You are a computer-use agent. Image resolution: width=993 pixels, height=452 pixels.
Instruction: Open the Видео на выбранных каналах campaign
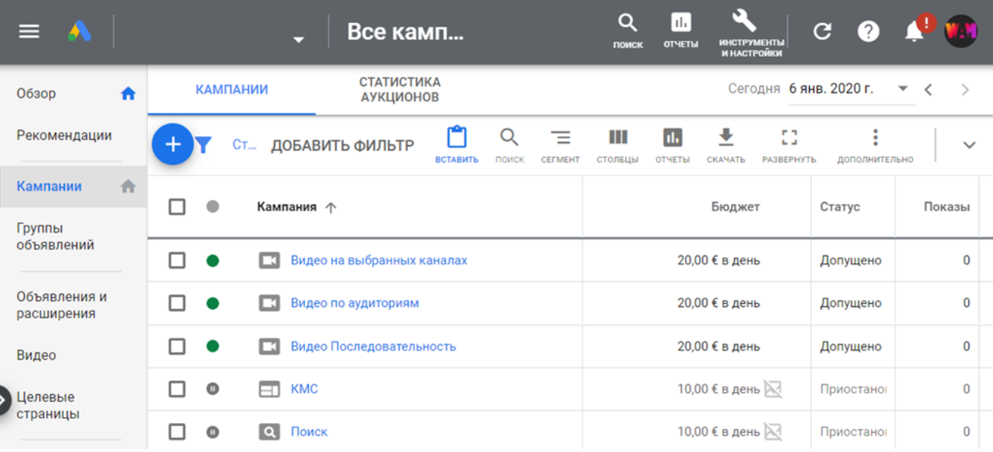[379, 261]
